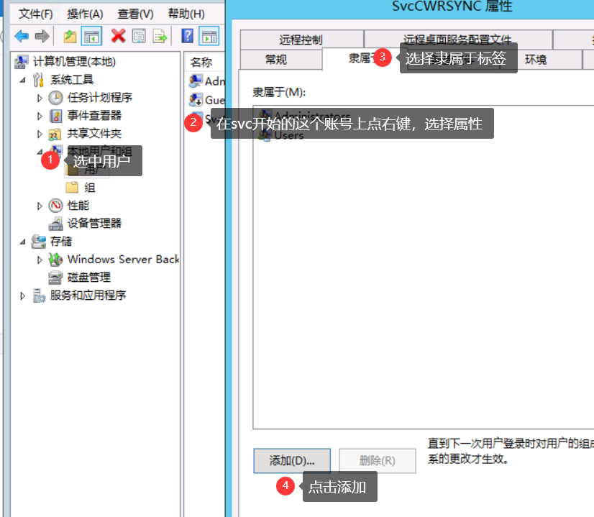Open the 帮助(H) menu
Viewport: 594px width, 517px height.
click(x=186, y=14)
